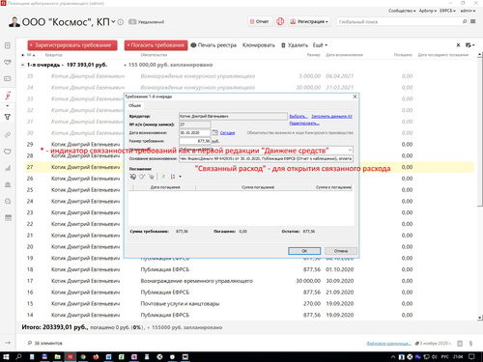The height and width of the screenshot is (362, 483).
Task: Open the red ruble section in the sidebar
Action: tap(8, 96)
